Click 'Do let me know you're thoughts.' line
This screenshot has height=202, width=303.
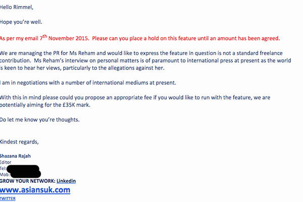pos(40,120)
